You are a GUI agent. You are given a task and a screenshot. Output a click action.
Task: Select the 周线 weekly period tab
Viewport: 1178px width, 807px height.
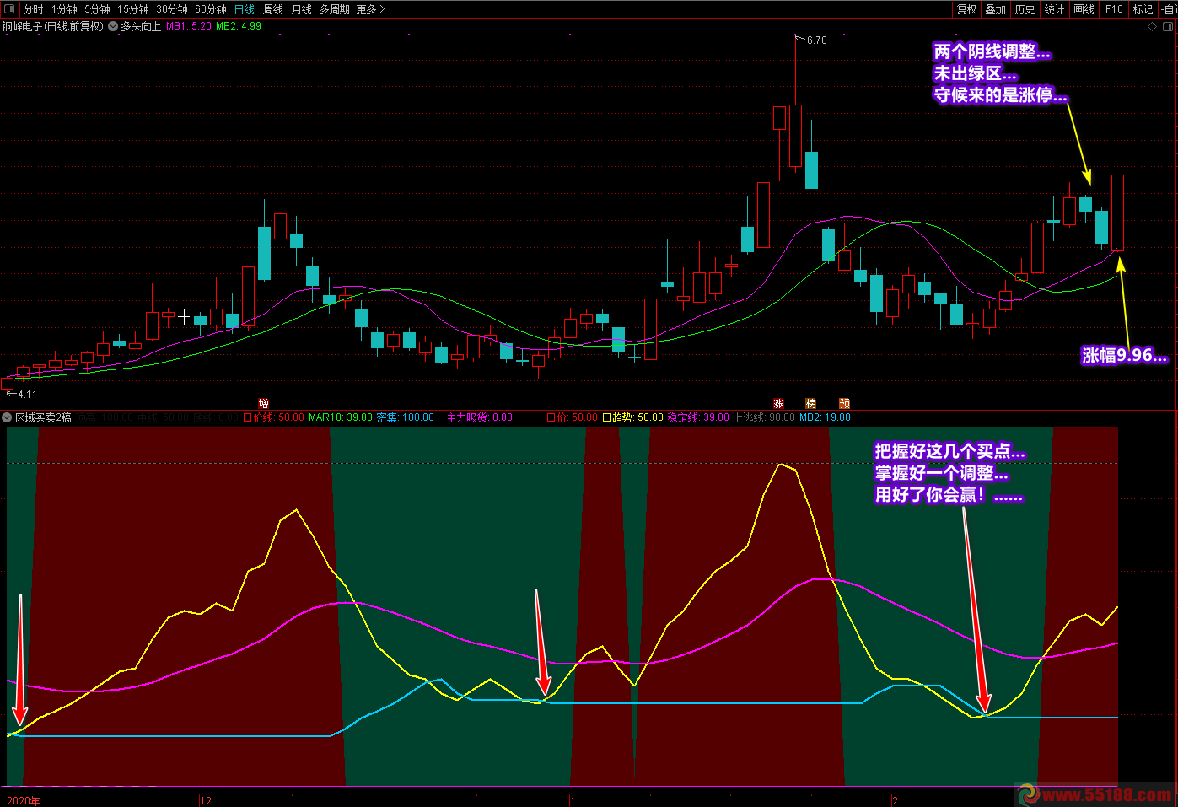coord(273,9)
